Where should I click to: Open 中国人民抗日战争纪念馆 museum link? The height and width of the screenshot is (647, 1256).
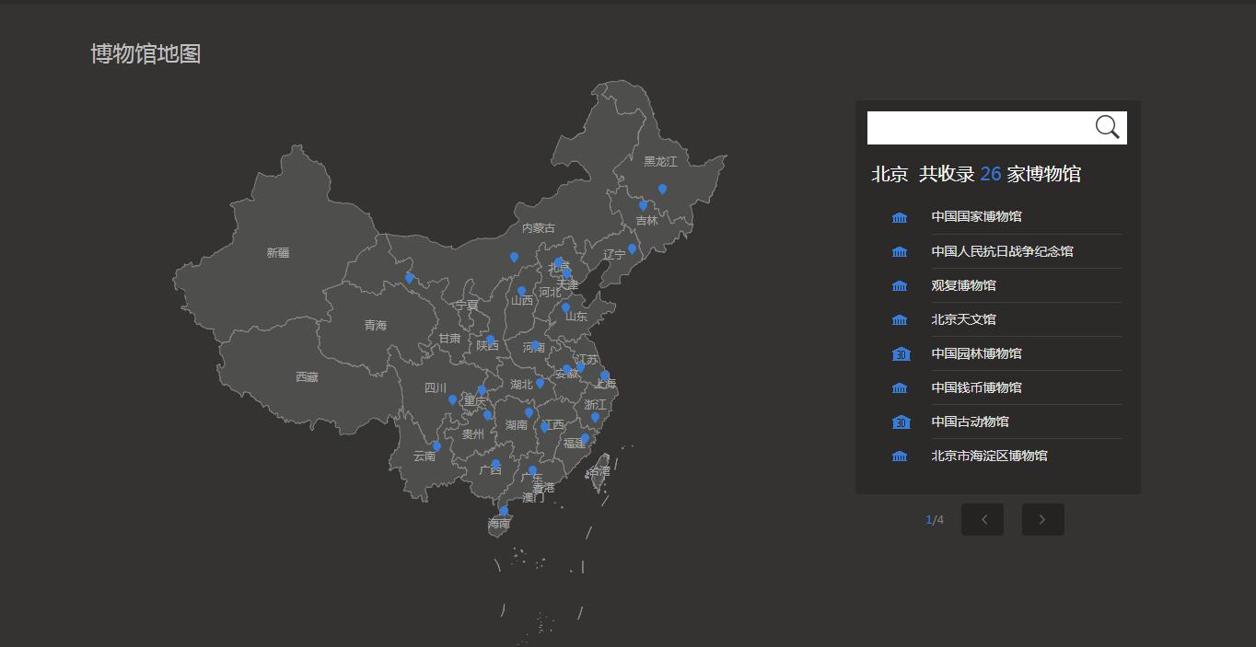1002,251
